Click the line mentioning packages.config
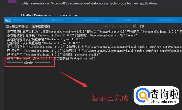The width and height of the screenshot is (182, 110). click(x=54, y=54)
